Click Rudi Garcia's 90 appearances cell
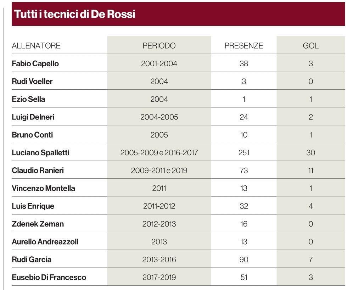Viewport: 353px width, 290px height. [244, 260]
